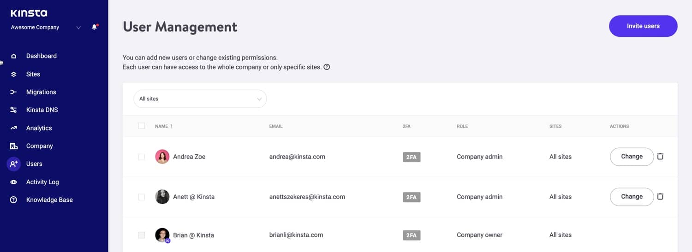The image size is (692, 252).
Task: Toggle the select-all users checkbox
Action: pyautogui.click(x=142, y=126)
